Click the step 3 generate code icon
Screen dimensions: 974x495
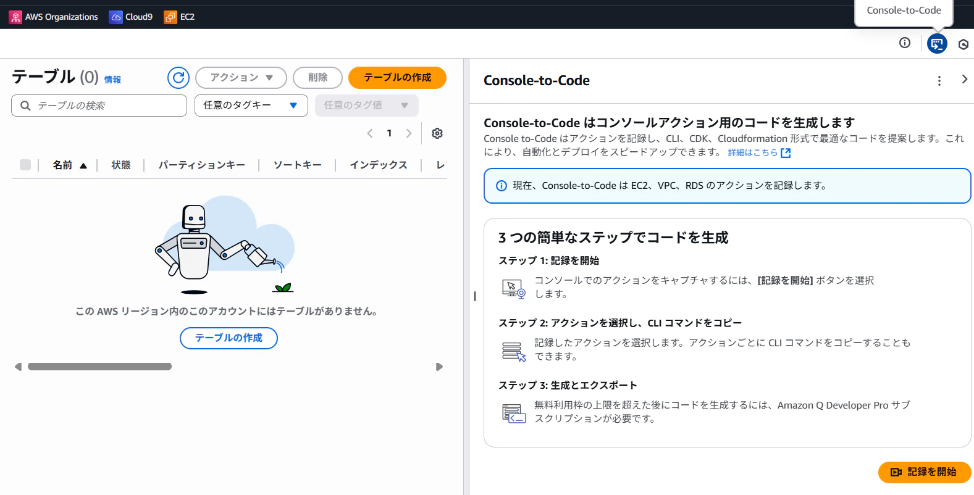[x=514, y=413]
